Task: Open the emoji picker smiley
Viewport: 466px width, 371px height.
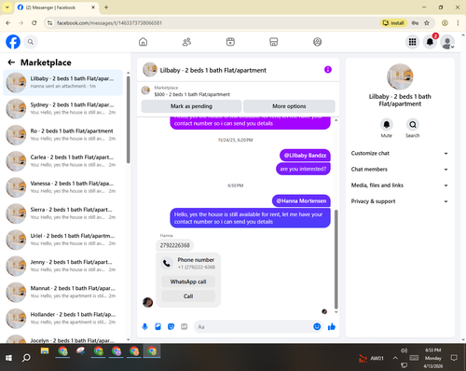Action: pyautogui.click(x=317, y=326)
